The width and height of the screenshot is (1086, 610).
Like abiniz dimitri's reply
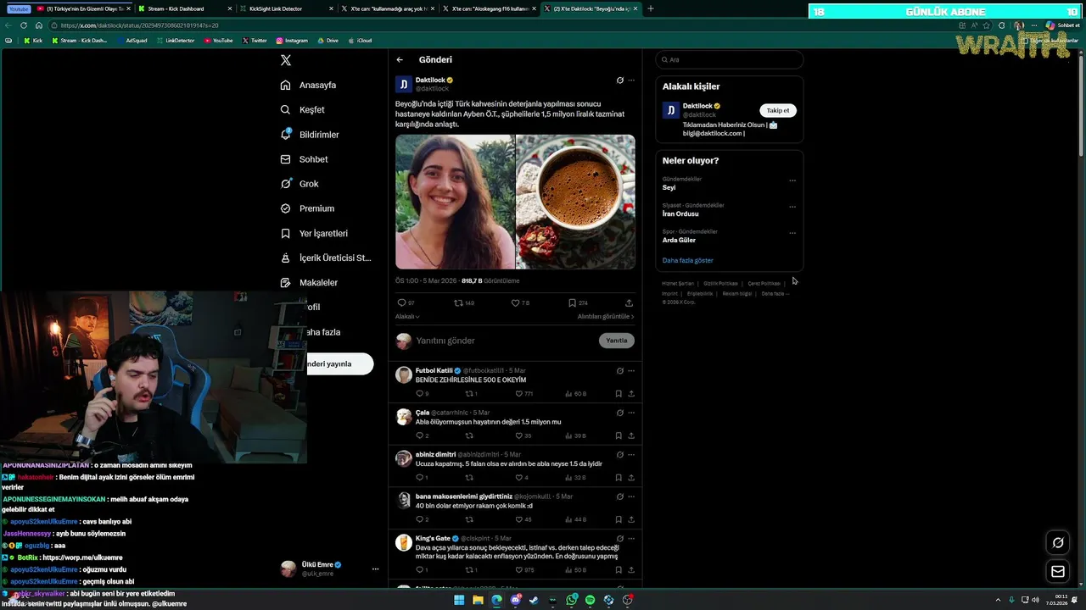522,478
